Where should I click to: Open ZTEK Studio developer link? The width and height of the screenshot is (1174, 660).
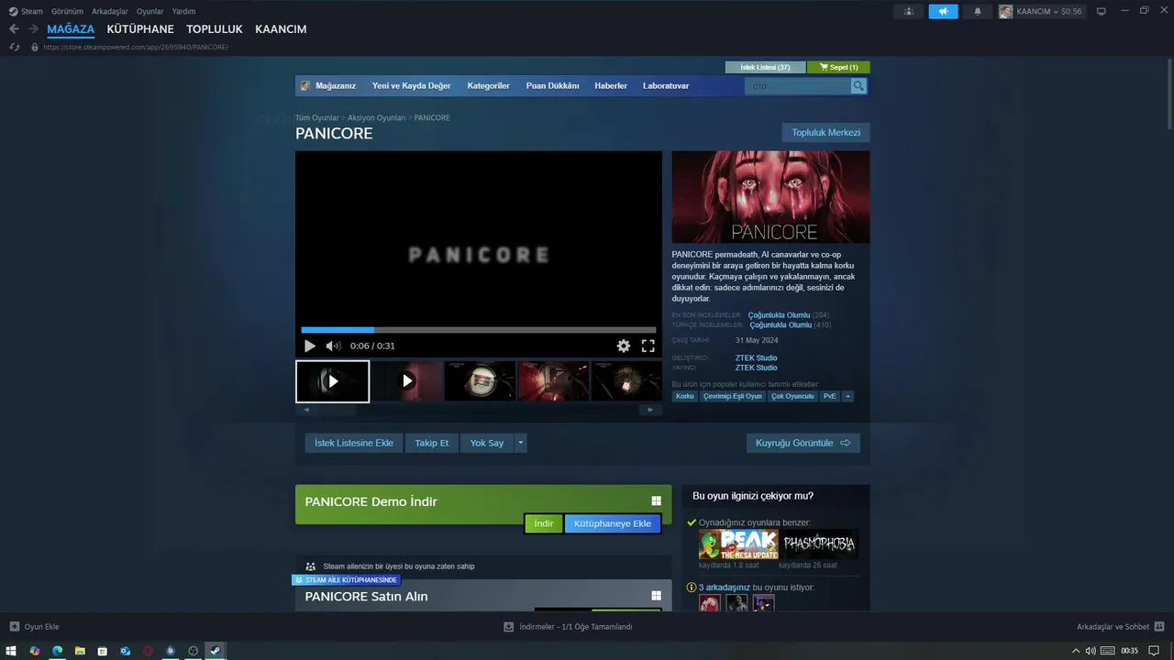tap(756, 358)
